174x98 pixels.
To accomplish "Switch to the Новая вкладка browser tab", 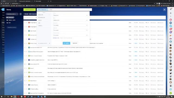I will (41, 1).
